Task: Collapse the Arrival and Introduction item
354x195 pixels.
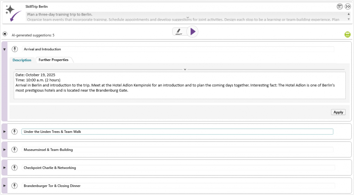Action: tap(4, 49)
